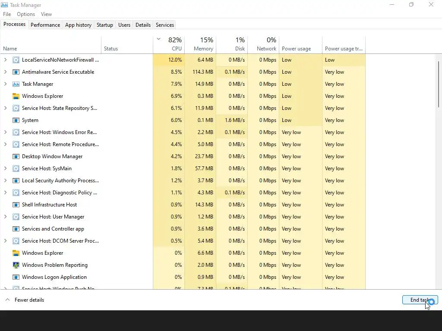Sort by the Power usage trend header
This screenshot has height=331, width=442.
pos(344,45)
